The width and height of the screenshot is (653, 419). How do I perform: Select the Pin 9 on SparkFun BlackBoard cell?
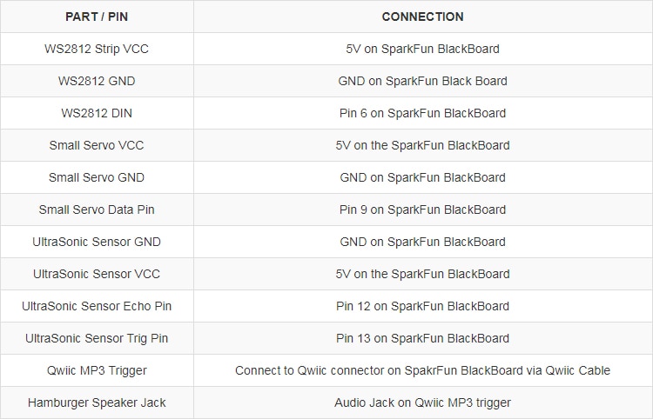pos(422,209)
